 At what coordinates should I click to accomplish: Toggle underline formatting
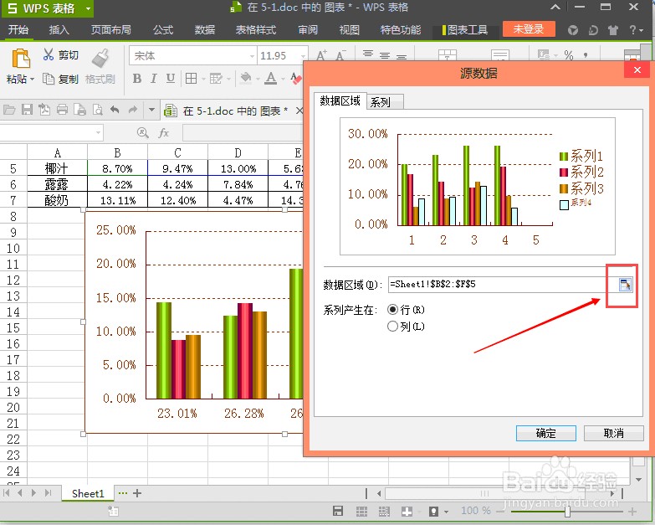point(171,78)
